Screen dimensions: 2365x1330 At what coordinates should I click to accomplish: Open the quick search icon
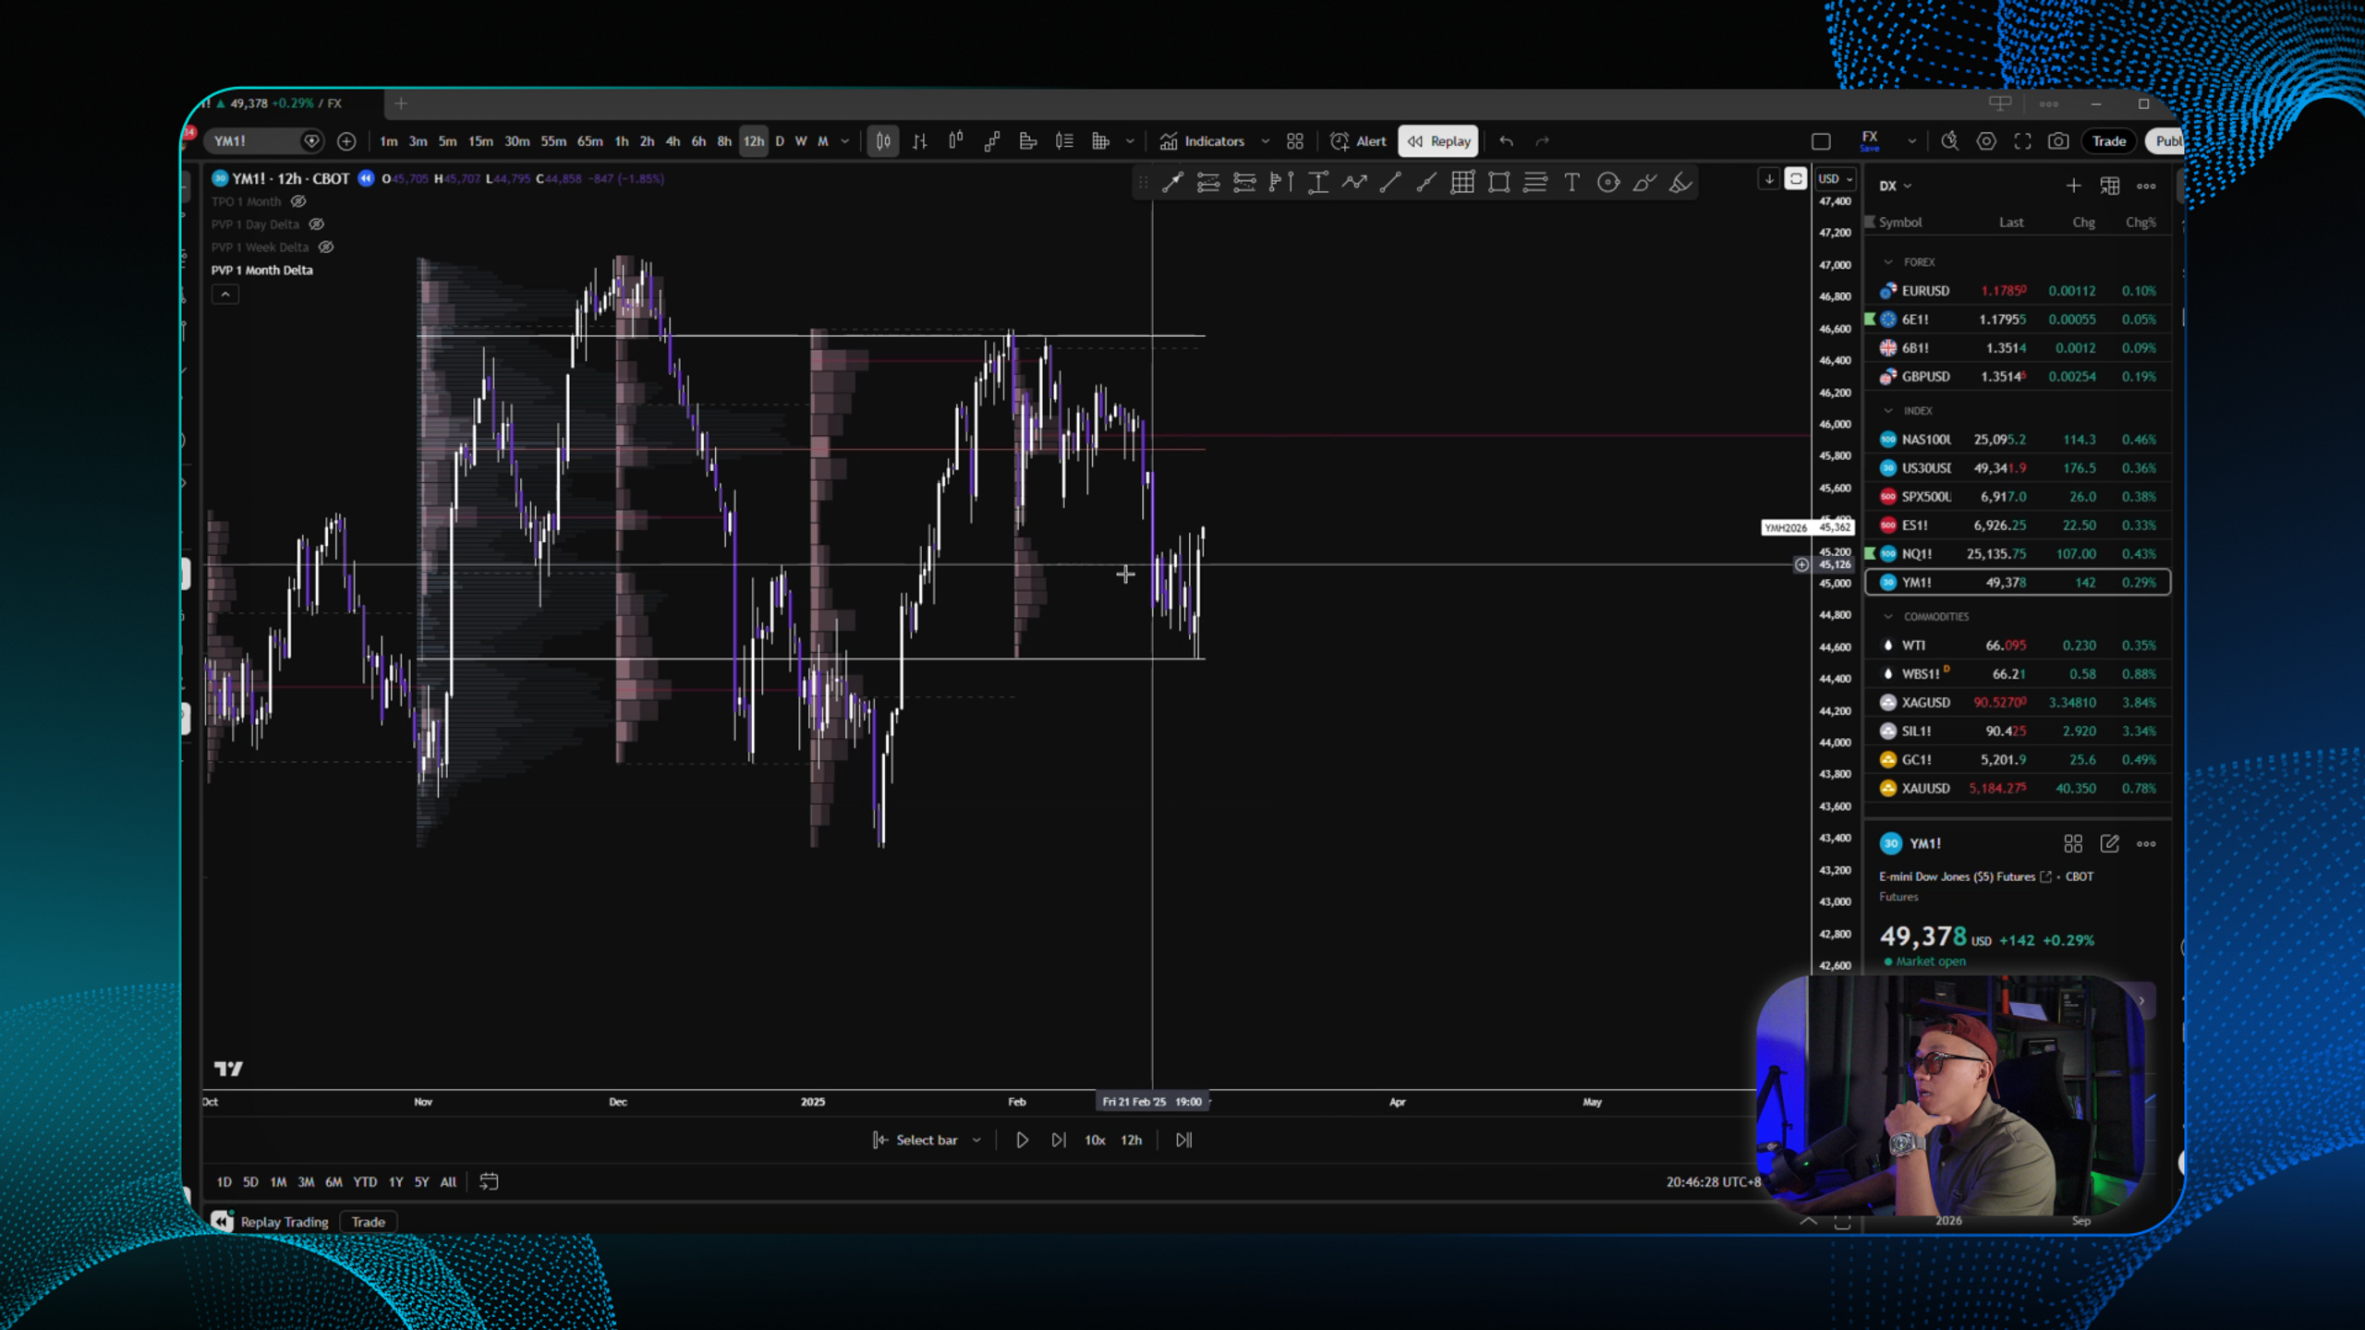pos(1949,141)
